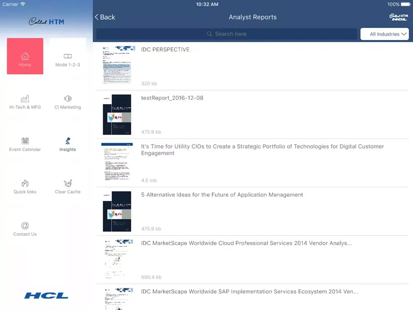Screen dimensions: 413x310
Task: Open testReport_2016-12-08 thumbnail
Action: point(117,115)
